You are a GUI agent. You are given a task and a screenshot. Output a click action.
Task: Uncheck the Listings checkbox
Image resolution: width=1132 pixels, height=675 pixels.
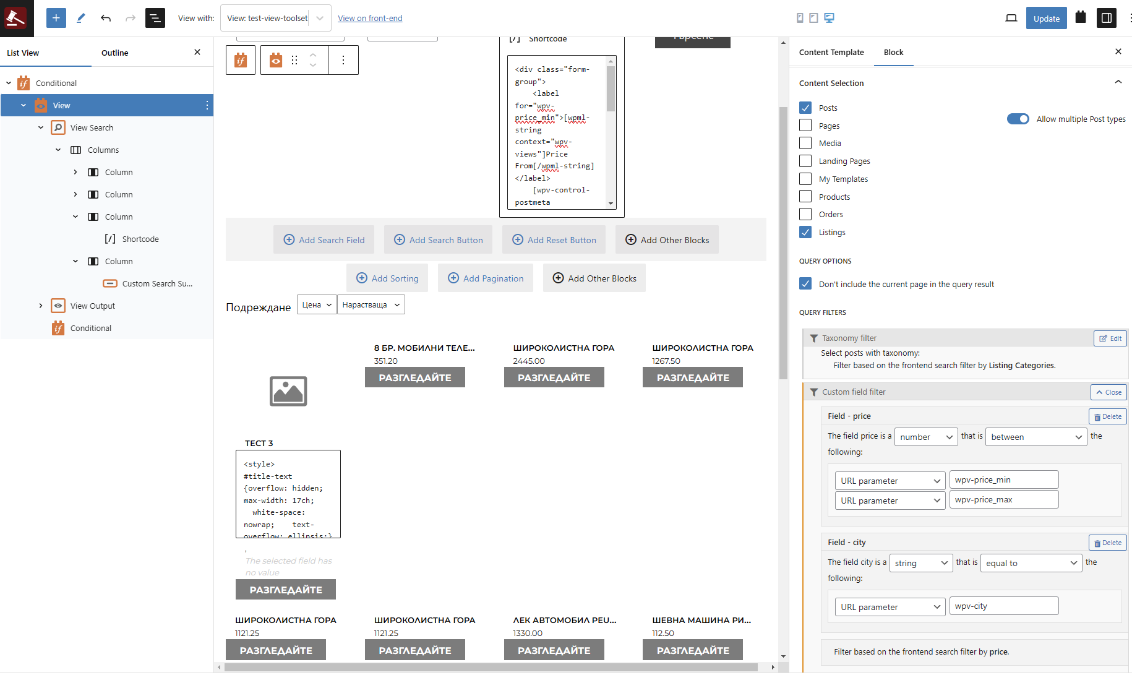[x=805, y=232]
